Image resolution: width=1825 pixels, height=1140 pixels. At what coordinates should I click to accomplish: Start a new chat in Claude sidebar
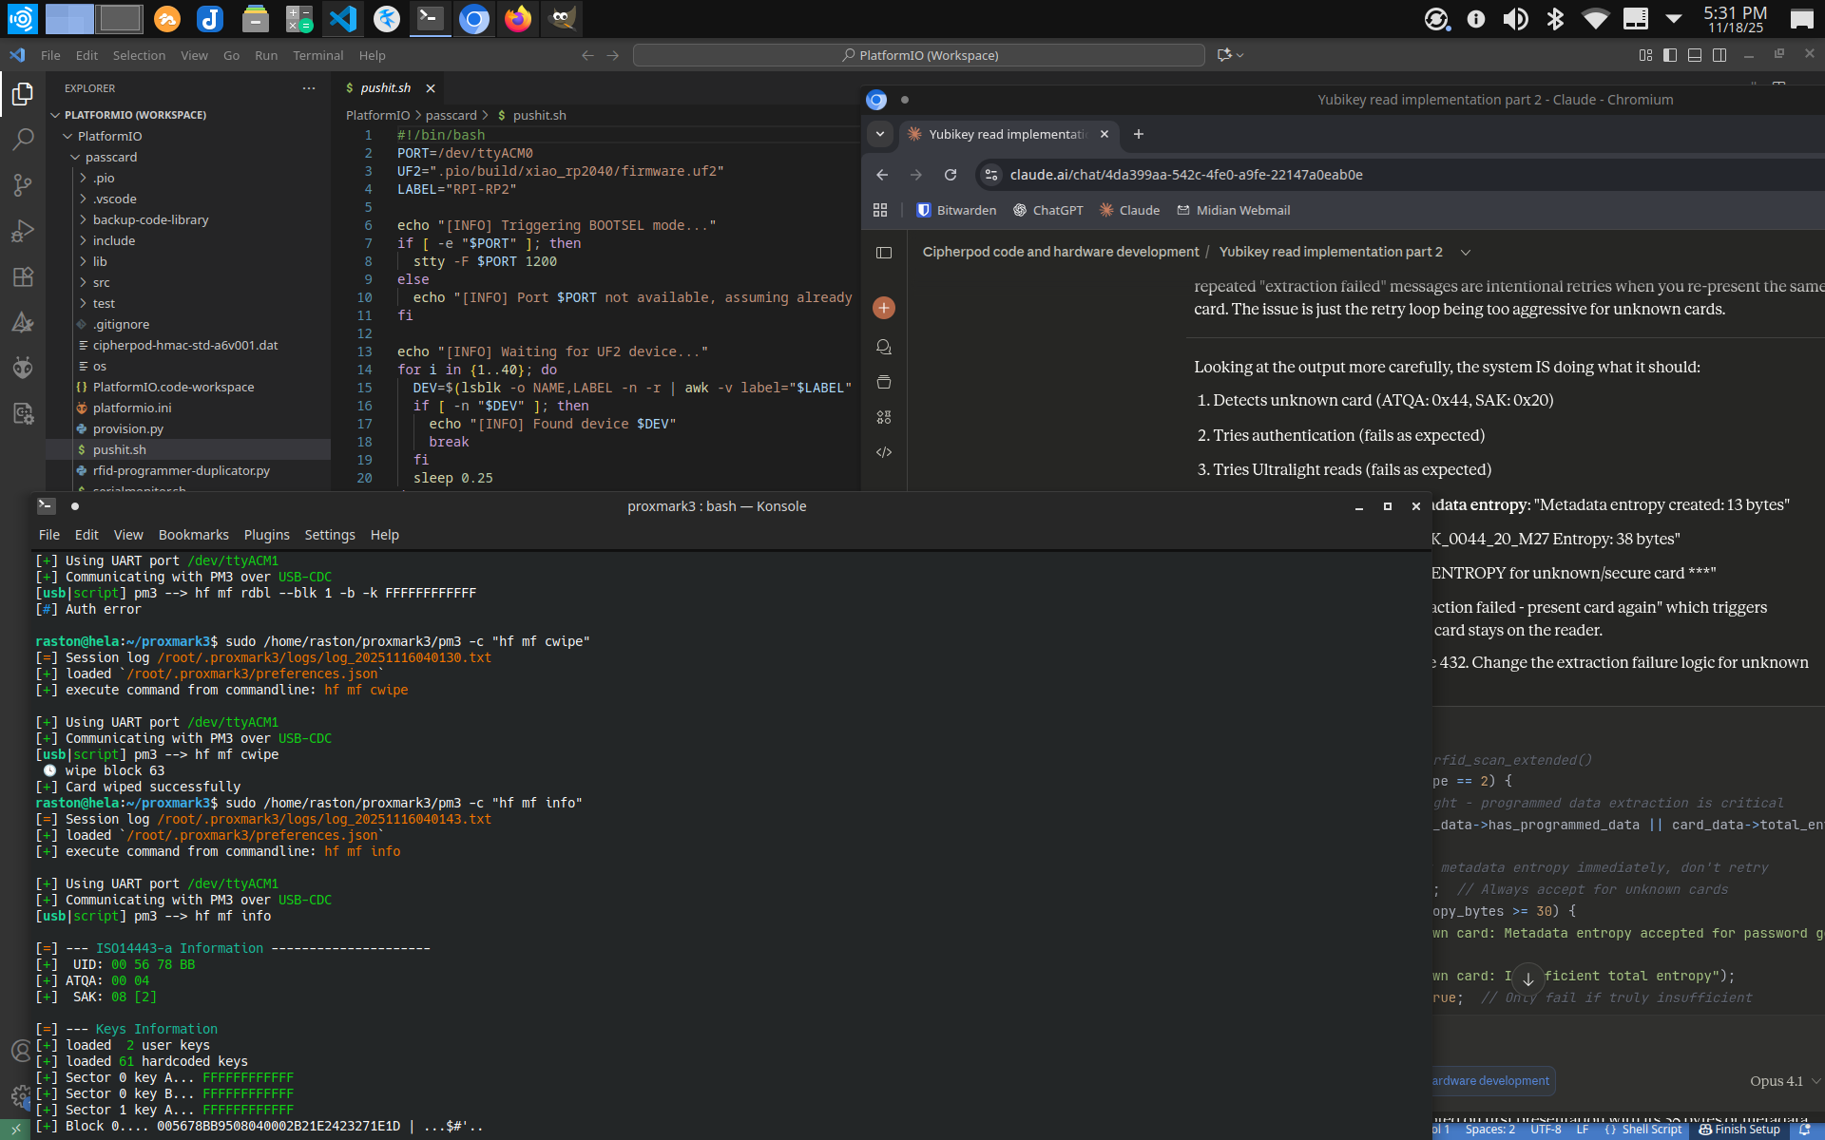click(883, 308)
